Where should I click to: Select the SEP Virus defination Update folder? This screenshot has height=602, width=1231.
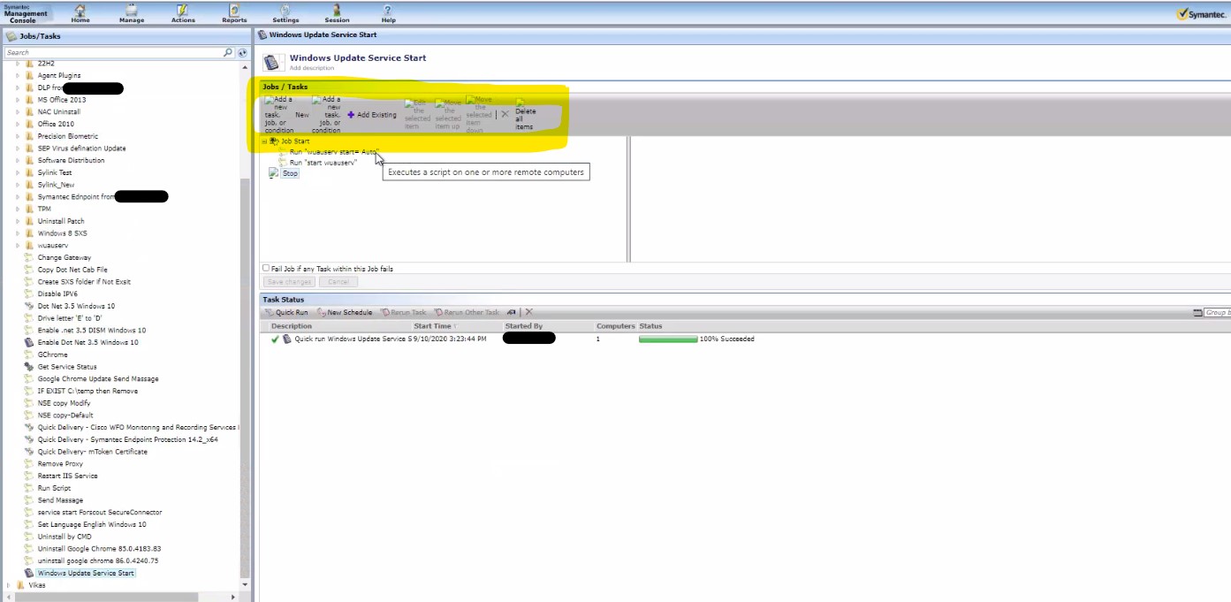(x=81, y=149)
